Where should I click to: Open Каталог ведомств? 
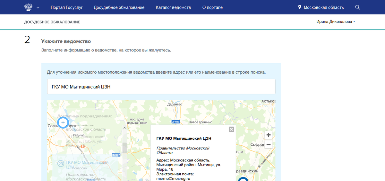(173, 7)
